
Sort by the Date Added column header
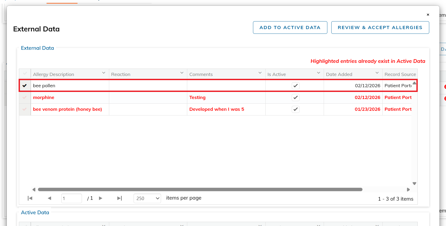(x=339, y=74)
